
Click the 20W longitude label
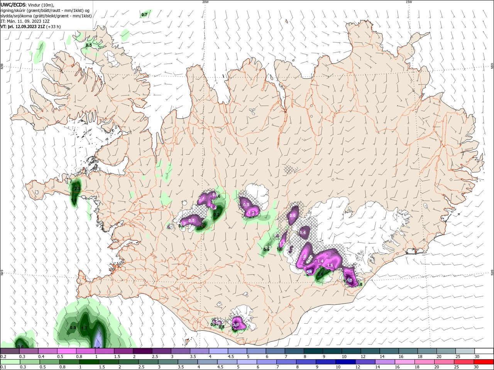point(206,2)
